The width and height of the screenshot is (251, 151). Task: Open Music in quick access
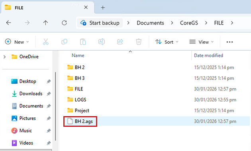pyautogui.click(x=22, y=131)
